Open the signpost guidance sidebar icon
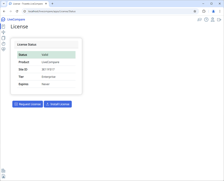The width and height of the screenshot is (224, 181). click(x=3, y=32)
